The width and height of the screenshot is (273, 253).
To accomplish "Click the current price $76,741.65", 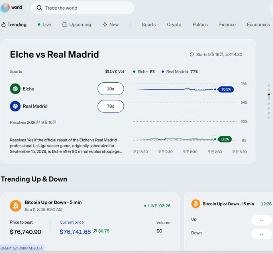I will pyautogui.click(x=75, y=232).
